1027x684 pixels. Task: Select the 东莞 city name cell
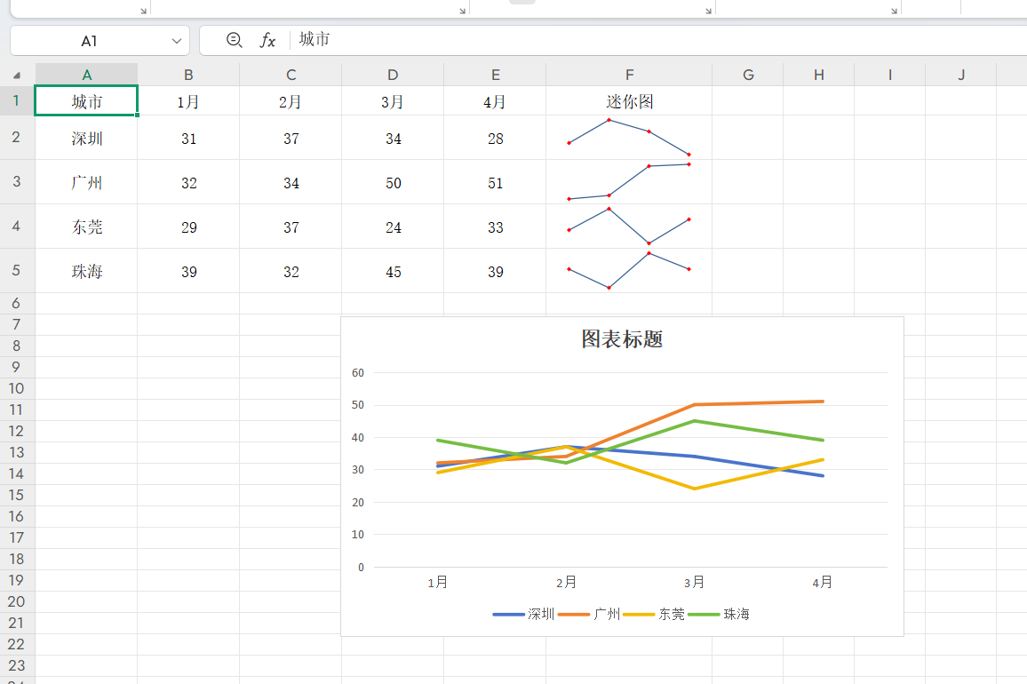point(87,227)
